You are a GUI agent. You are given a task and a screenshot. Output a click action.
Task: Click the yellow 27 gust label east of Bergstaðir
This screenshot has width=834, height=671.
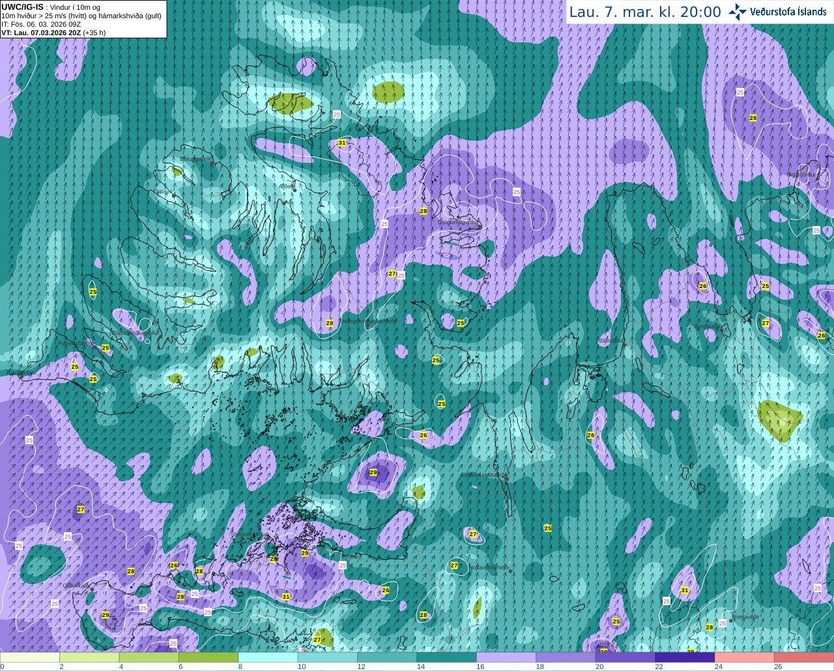(766, 323)
